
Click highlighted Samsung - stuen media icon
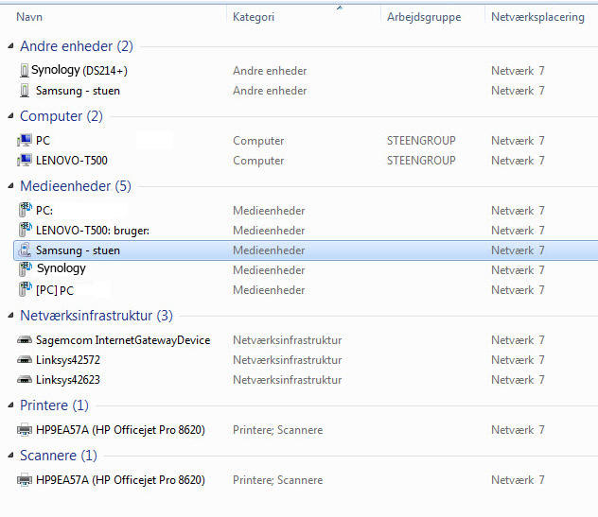tap(25, 250)
